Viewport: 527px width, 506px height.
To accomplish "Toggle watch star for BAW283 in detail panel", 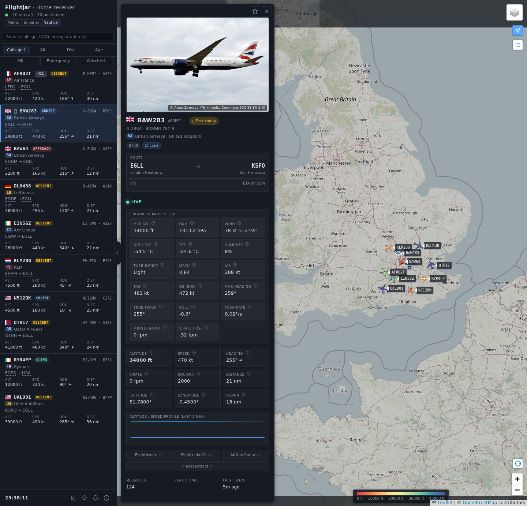I will pos(255,11).
